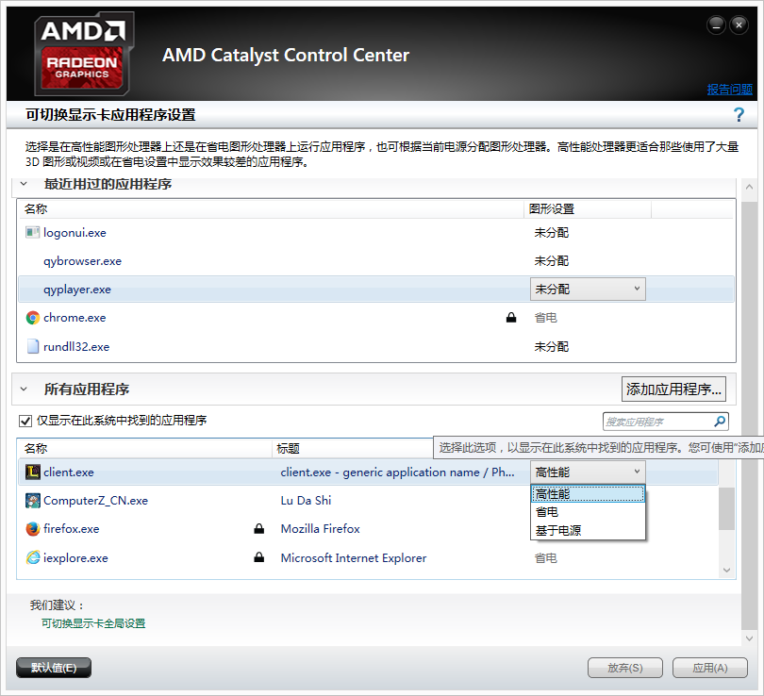764x696 pixels.
Task: Click 未分配 setting in logonui.exe row
Action: (x=551, y=232)
